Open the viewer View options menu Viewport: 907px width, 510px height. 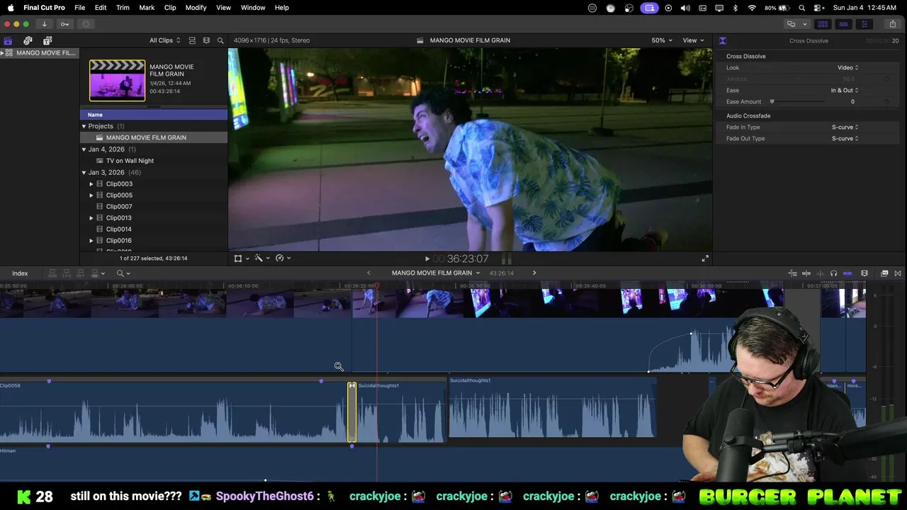pos(693,40)
